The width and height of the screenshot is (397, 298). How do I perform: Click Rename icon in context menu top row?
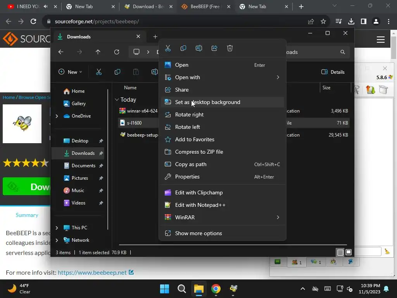coord(199,48)
